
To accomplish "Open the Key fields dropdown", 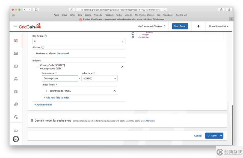I will [79, 41].
